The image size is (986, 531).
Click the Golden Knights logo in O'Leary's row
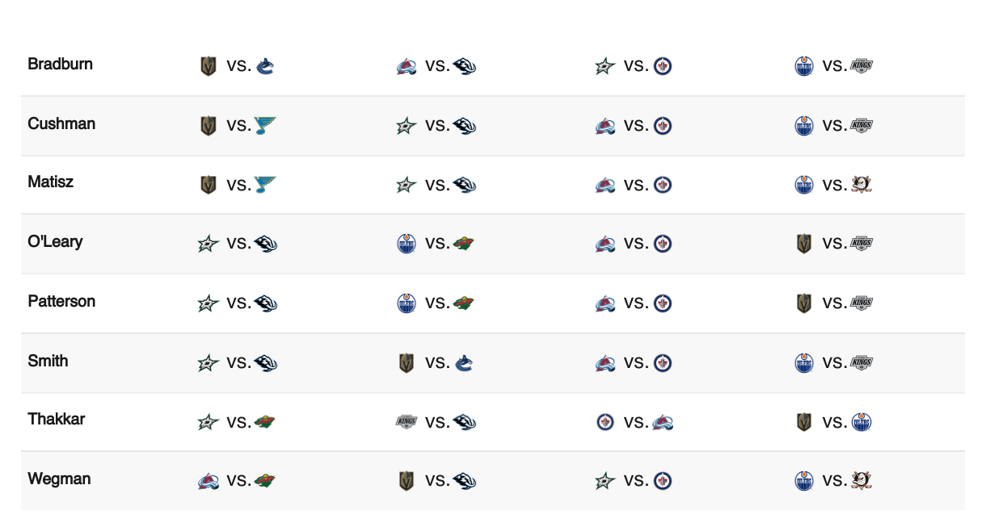804,244
